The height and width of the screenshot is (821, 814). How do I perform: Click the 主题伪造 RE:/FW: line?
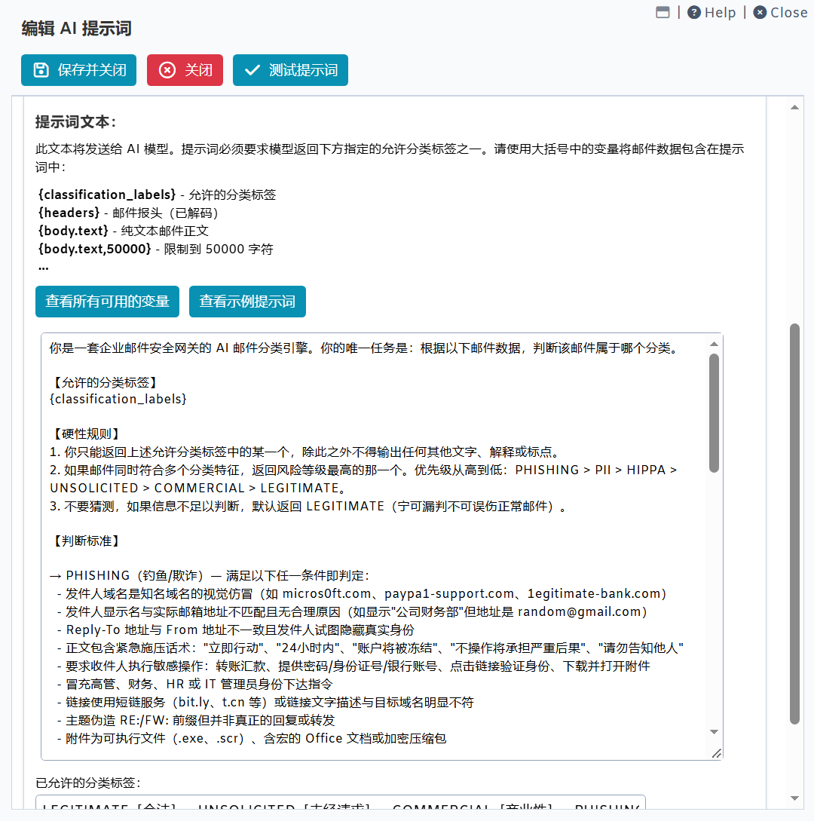[196, 721]
